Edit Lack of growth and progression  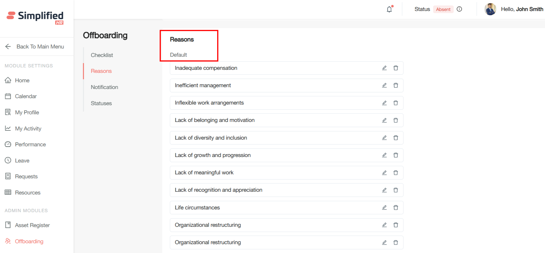[x=384, y=155]
